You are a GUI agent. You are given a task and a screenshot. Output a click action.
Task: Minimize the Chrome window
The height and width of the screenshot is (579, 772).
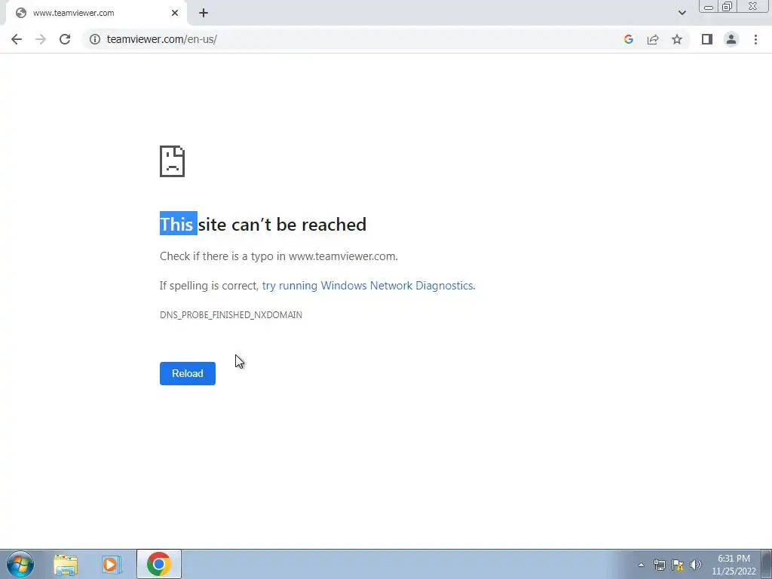point(709,6)
